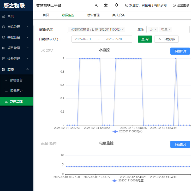Open the start date field 2025-02-01

[x=83, y=39]
